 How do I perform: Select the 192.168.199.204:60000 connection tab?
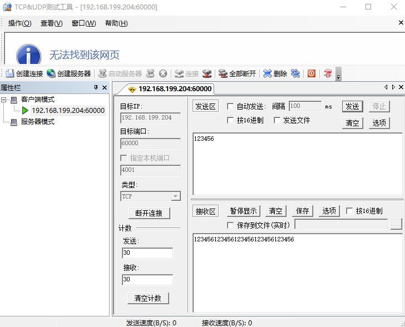coord(170,89)
